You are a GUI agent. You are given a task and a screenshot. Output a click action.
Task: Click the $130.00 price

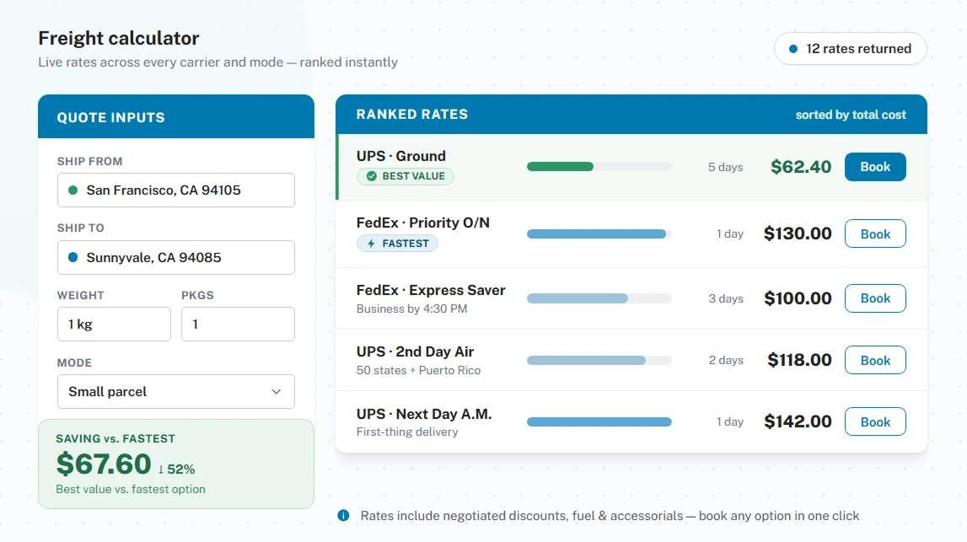click(x=798, y=233)
